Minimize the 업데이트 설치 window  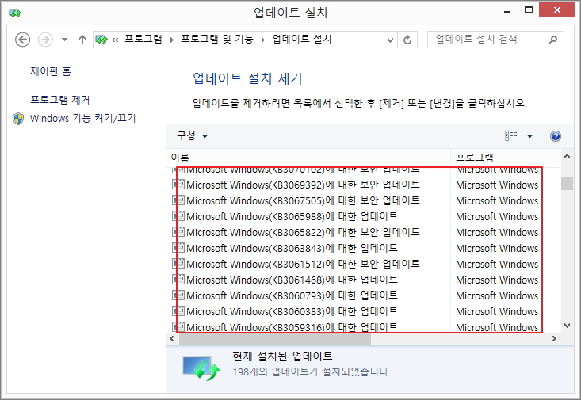[x=507, y=11]
